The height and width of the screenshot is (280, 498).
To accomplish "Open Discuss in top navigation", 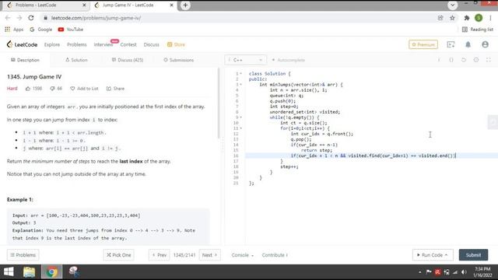I will pyautogui.click(x=151, y=45).
